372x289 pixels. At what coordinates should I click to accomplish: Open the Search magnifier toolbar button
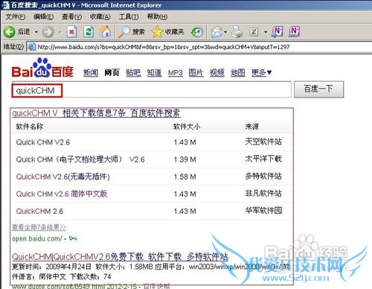tap(131, 32)
